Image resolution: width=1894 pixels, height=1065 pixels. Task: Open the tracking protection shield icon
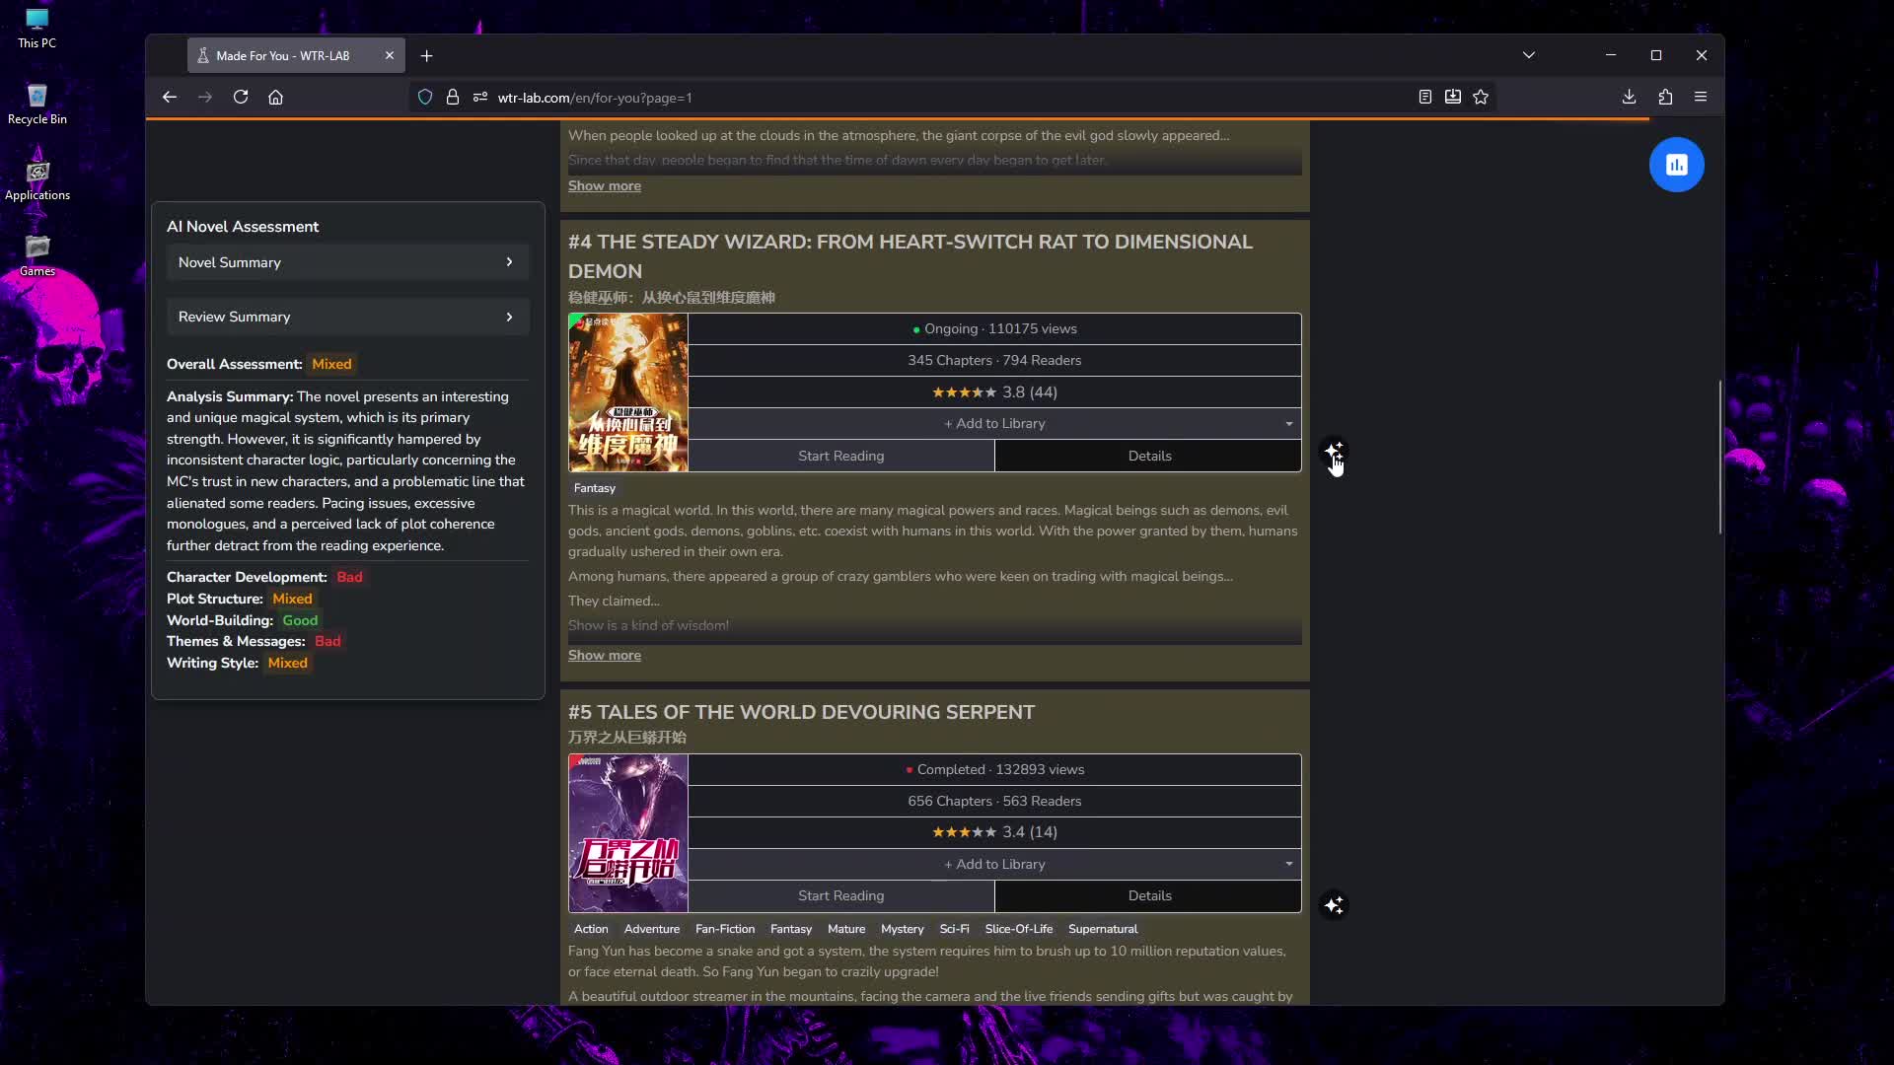(x=425, y=97)
